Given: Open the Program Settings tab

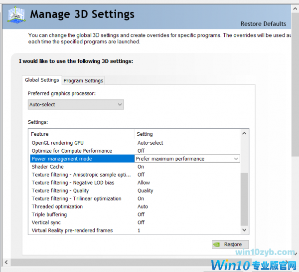Looking at the screenshot, I should coord(83,81).
